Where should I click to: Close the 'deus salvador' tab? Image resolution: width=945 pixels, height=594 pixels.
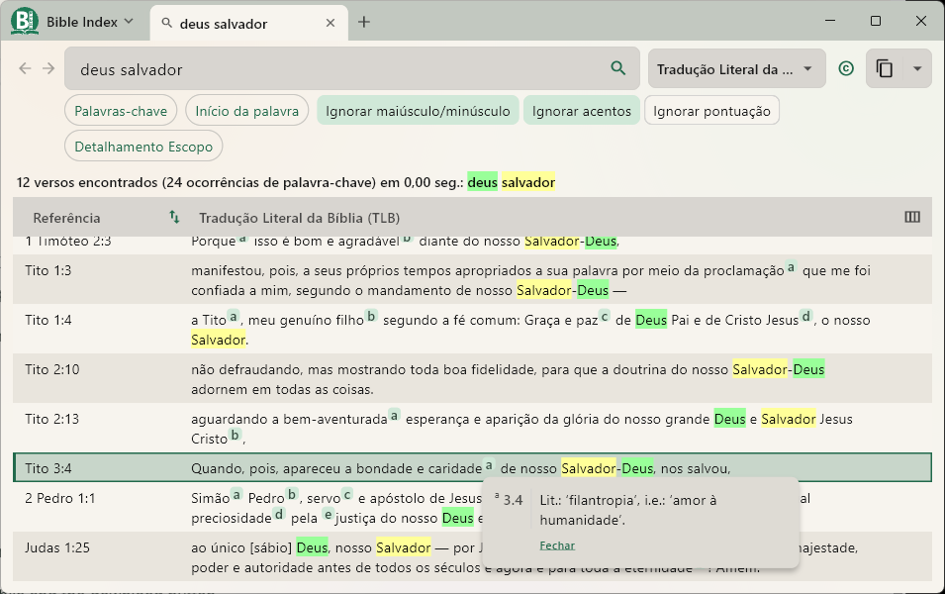pos(331,23)
